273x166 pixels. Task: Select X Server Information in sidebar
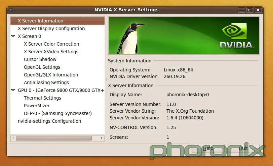click(x=40, y=21)
